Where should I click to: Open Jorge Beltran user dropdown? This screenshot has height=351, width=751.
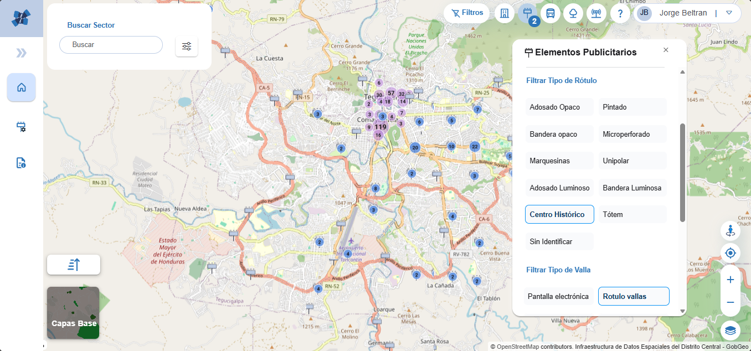pyautogui.click(x=729, y=13)
